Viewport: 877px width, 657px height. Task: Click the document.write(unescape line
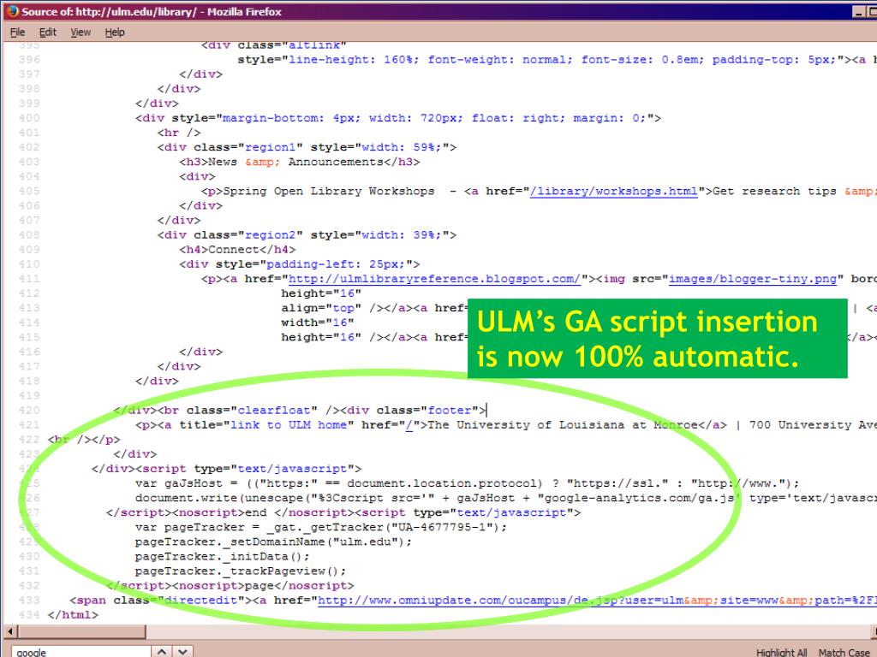point(505,498)
